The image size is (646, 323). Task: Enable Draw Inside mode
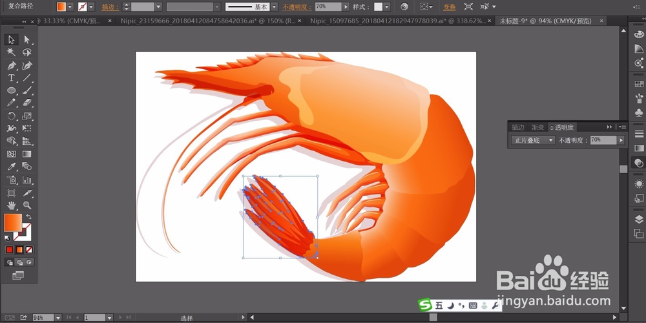point(29,262)
